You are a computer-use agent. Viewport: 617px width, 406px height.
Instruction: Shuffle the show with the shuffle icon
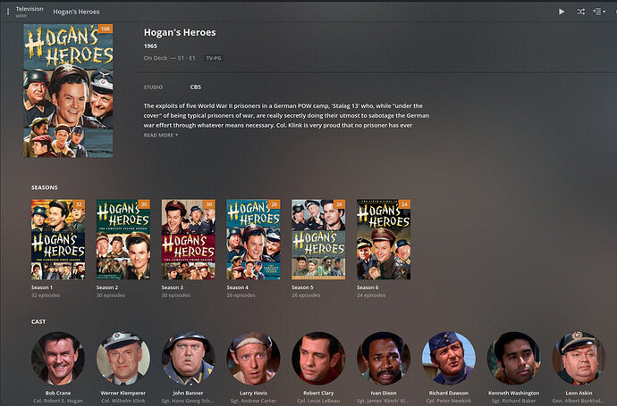click(581, 12)
